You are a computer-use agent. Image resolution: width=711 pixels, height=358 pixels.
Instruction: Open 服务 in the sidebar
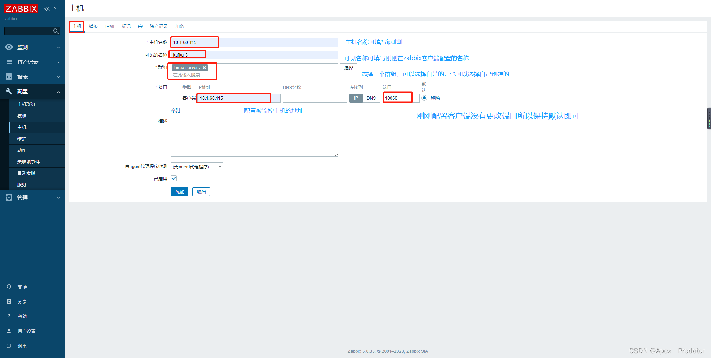pyautogui.click(x=37, y=185)
